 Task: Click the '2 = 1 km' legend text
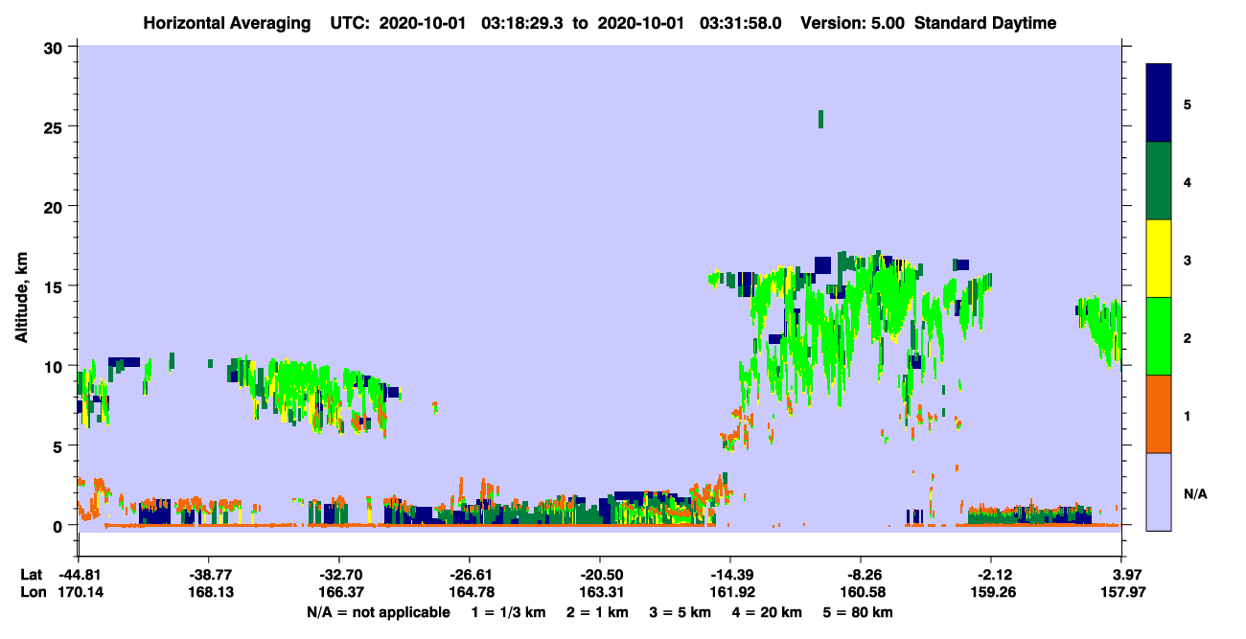(597, 612)
